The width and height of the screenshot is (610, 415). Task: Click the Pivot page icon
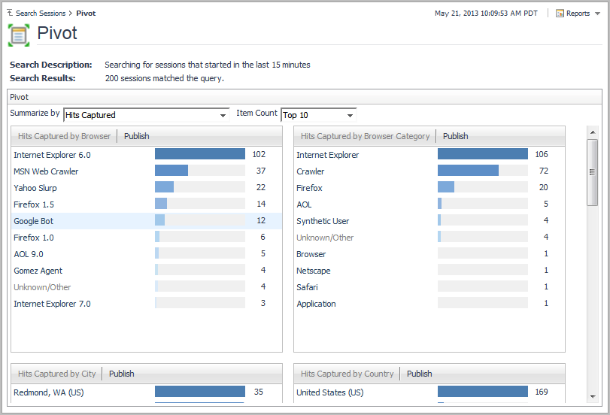click(19, 35)
